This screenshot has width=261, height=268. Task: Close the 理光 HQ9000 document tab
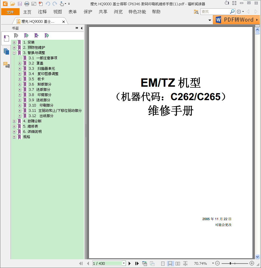pos(64,22)
